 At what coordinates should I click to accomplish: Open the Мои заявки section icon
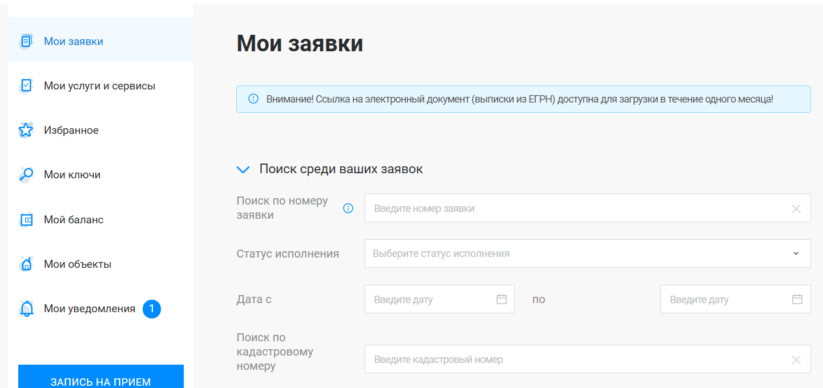(26, 41)
